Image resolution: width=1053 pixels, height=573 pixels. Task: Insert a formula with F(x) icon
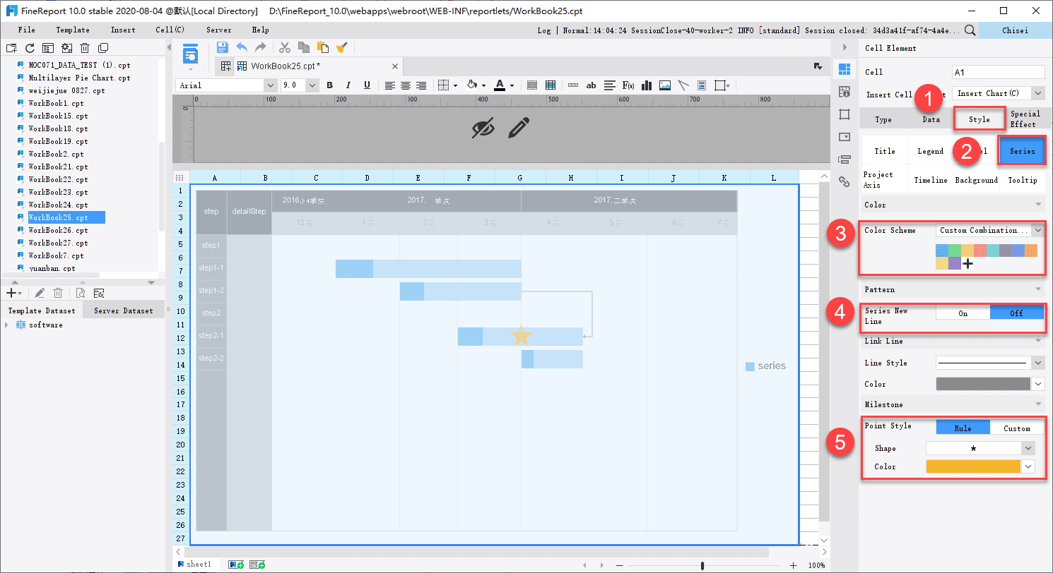[628, 85]
